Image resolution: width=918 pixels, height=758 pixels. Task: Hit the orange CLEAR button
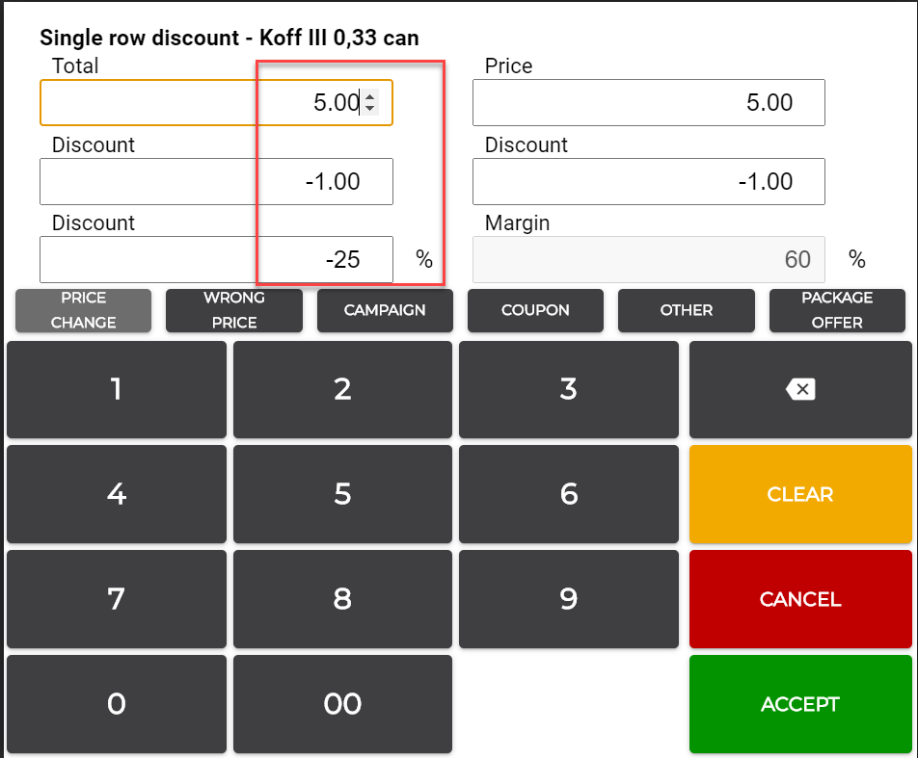(800, 494)
